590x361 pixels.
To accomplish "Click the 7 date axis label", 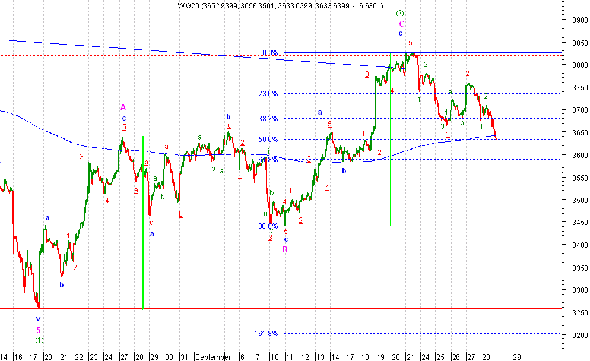I will click(258, 357).
